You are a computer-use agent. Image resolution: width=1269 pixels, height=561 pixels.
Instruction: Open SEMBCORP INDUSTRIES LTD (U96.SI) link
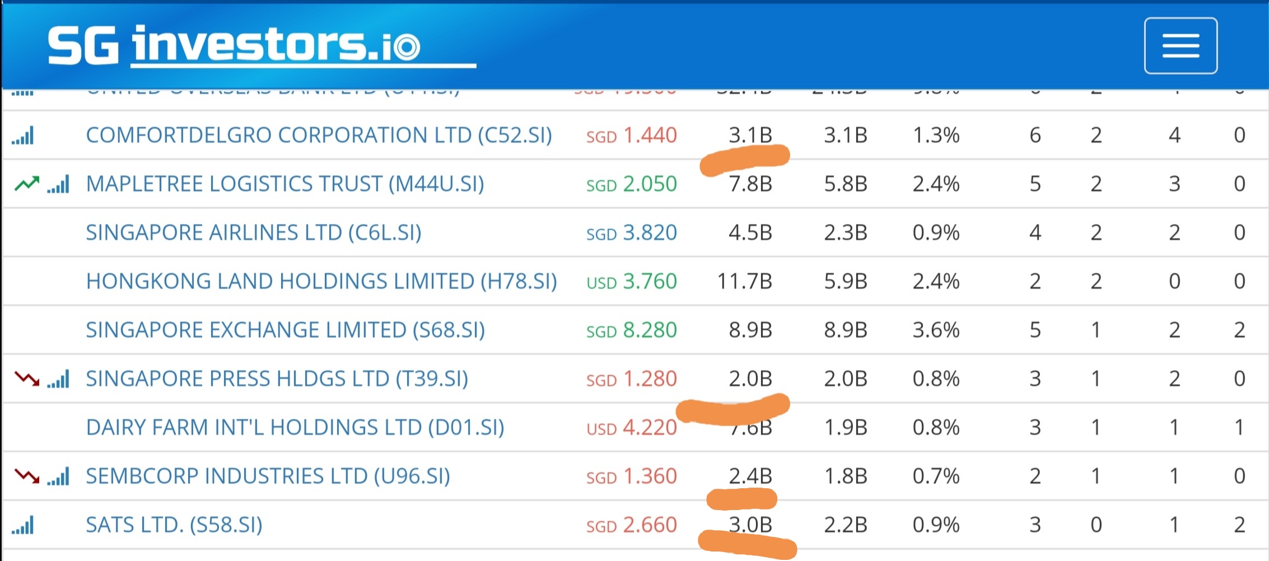pyautogui.click(x=268, y=476)
